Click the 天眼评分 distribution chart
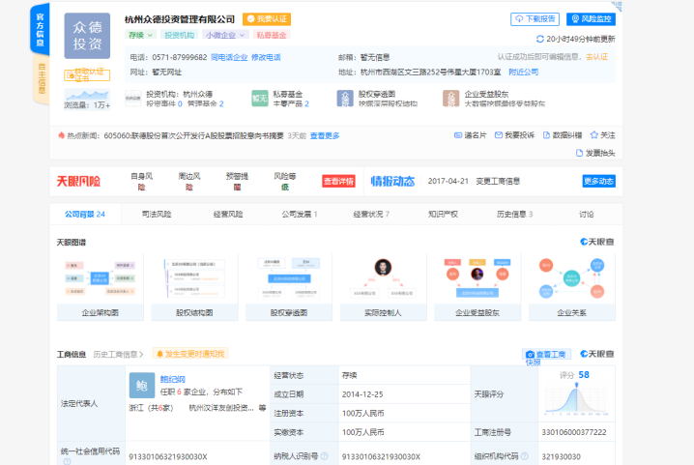This screenshot has width=694, height=465. pos(577,399)
